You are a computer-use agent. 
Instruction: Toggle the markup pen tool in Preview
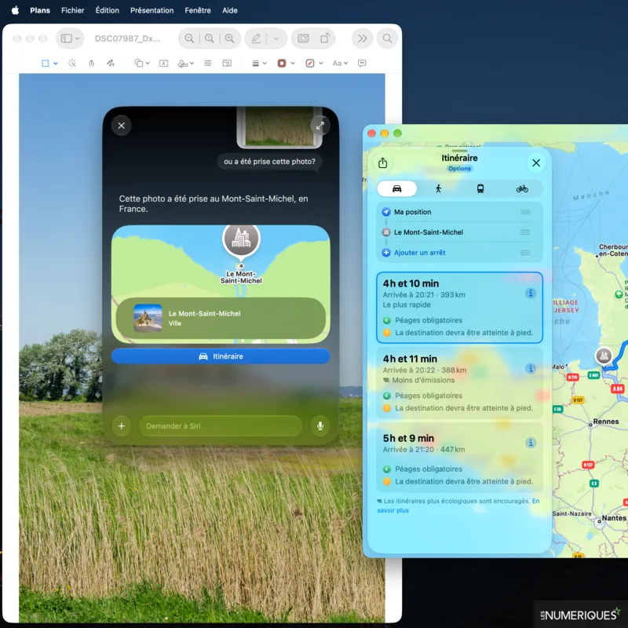[257, 38]
